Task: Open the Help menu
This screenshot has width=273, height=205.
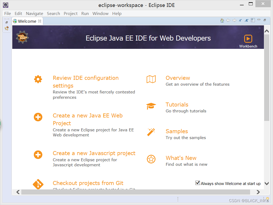Action: (117, 14)
